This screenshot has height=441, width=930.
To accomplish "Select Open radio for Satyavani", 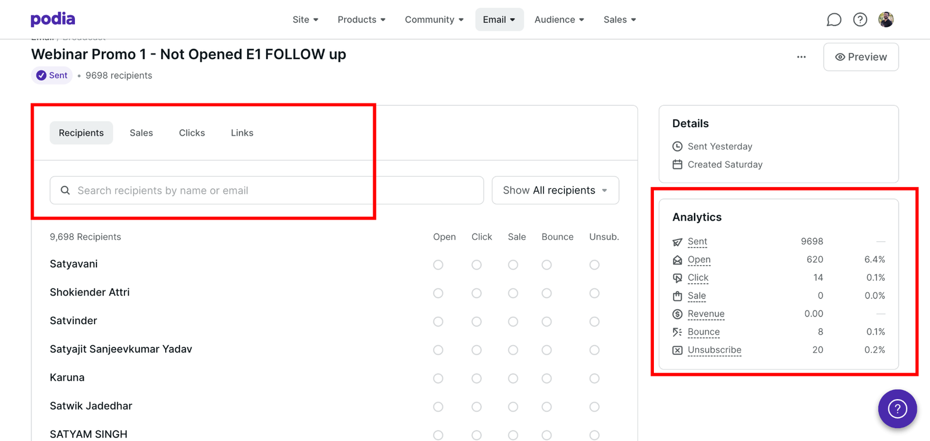I will [438, 265].
